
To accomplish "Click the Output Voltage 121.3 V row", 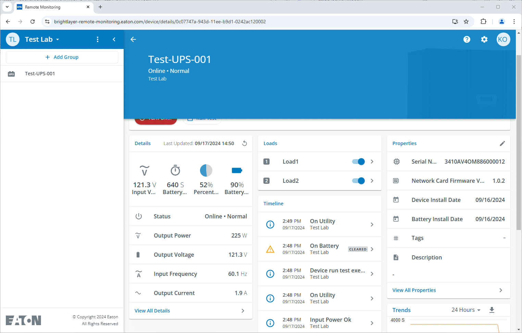I will pos(191,255).
